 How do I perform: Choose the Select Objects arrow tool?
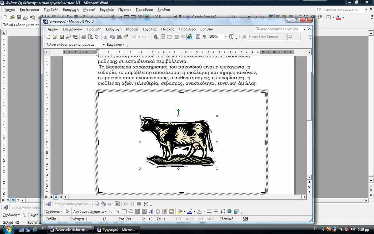67,212
